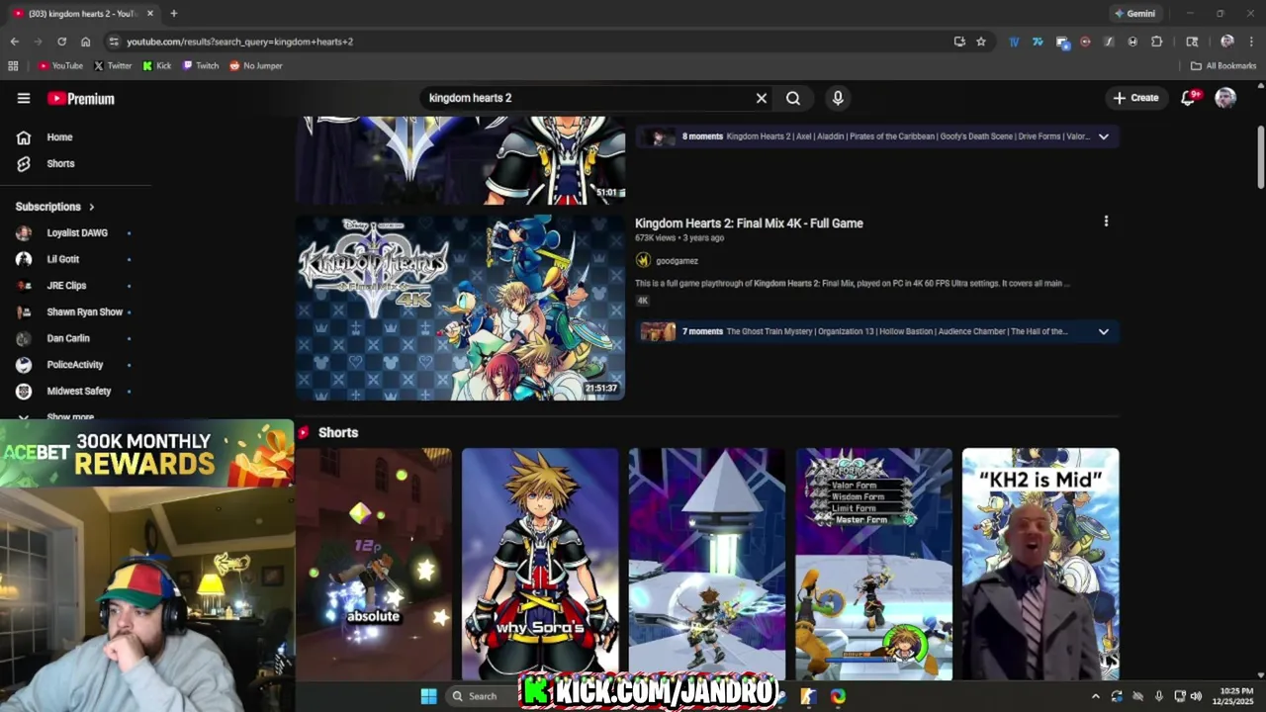The width and height of the screenshot is (1266, 712).
Task: Open the Chrome icon on the taskbar
Action: point(838,696)
